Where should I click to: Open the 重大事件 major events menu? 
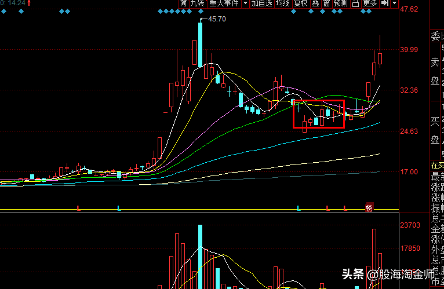pos(224,3)
